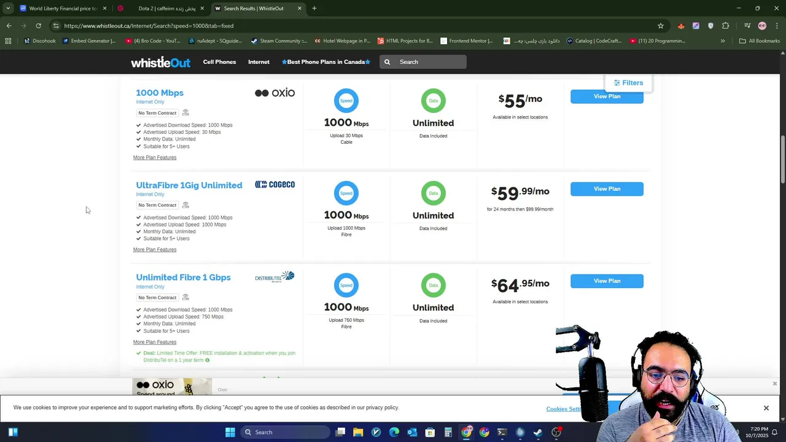This screenshot has width=786, height=442.
Task: Bookmark this page with the star icon
Action: coord(661,26)
